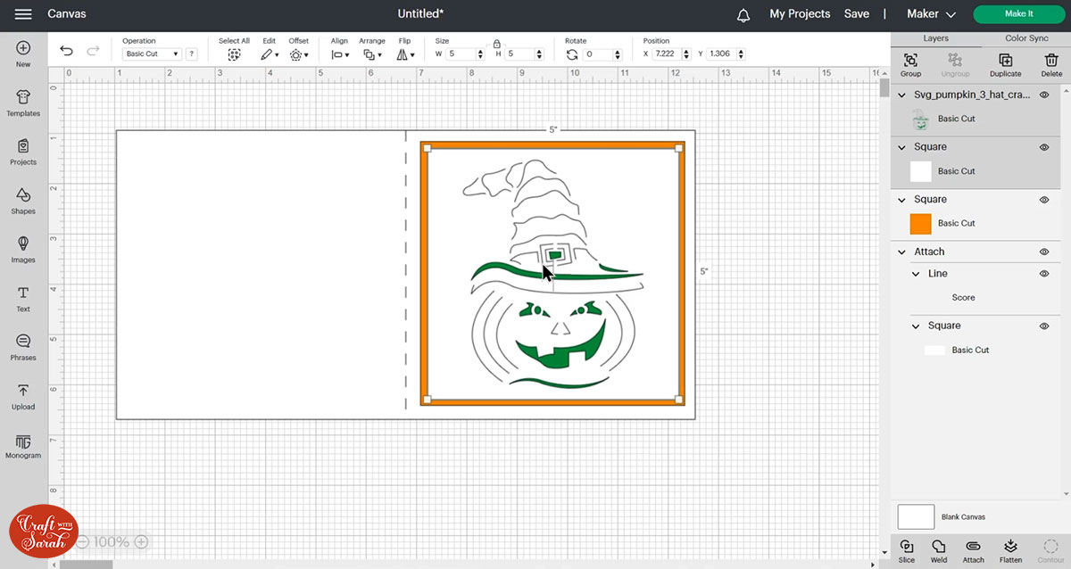Screen dimensions: 1071x569
Task: Click the orange Square color swatch
Action: coord(920,224)
